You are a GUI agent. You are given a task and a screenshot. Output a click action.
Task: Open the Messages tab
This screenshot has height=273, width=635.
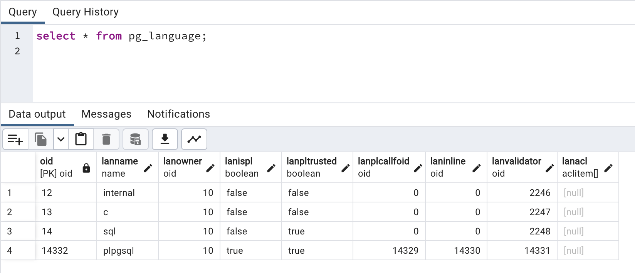pos(106,114)
